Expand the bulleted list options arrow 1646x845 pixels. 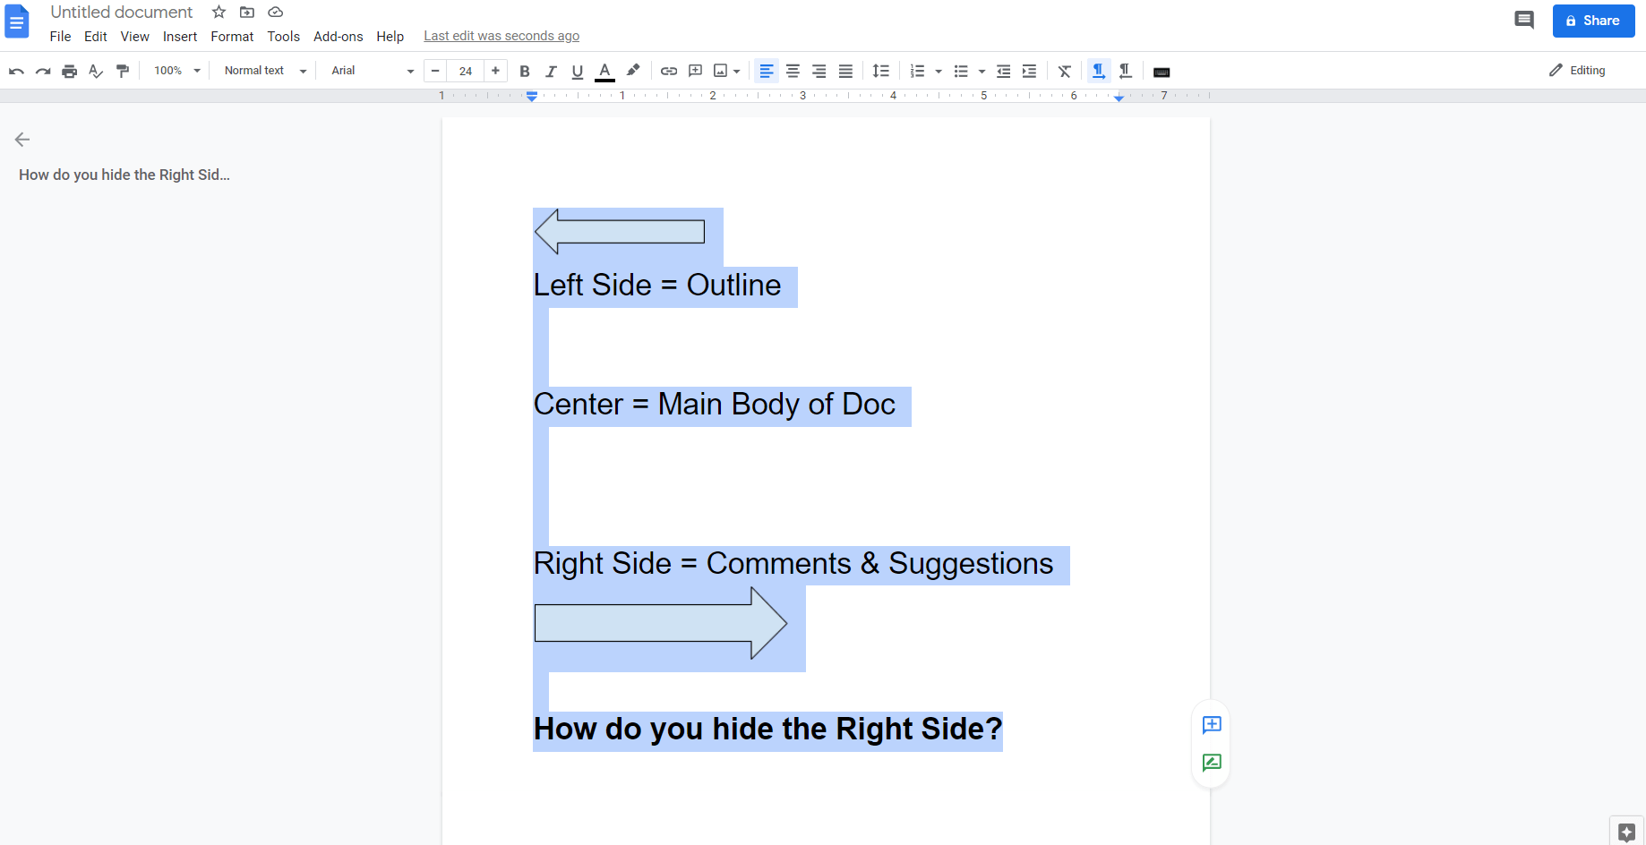[x=981, y=71]
